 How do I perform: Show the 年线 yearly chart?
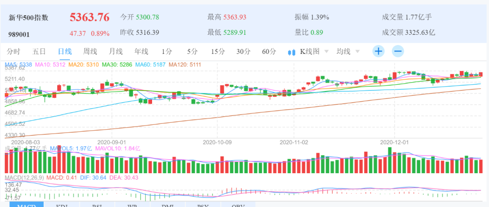(141, 51)
